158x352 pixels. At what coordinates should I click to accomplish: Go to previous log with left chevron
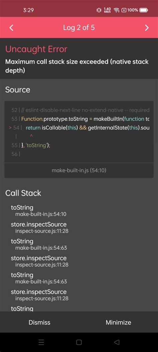(12, 28)
